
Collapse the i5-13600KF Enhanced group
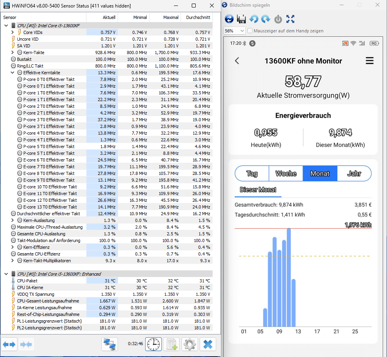click(6, 274)
